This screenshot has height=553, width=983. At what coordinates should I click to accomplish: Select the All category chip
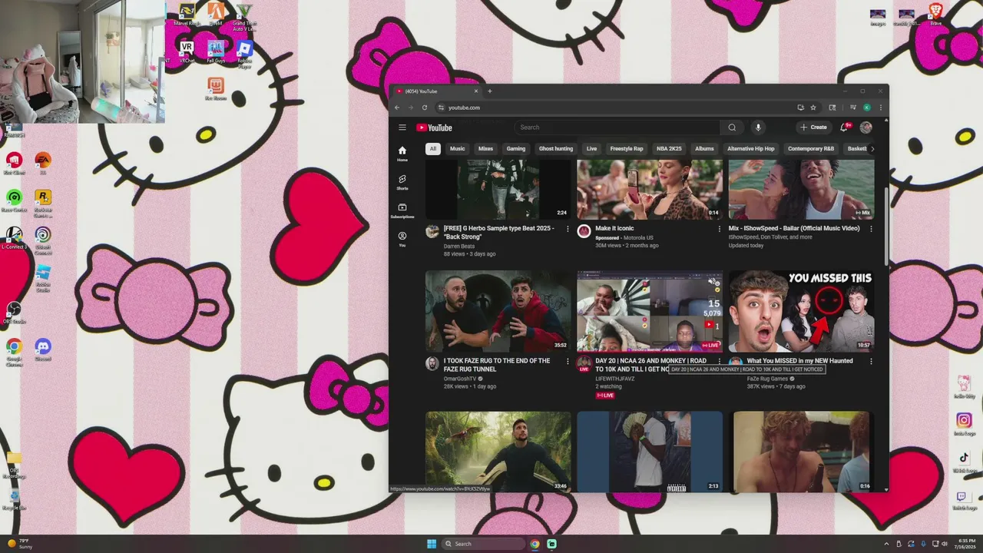tap(433, 148)
